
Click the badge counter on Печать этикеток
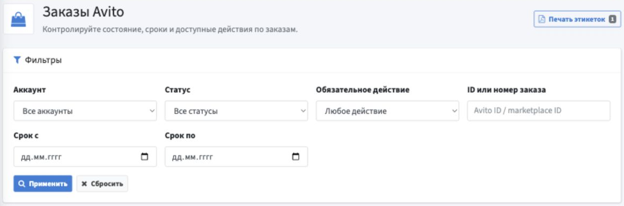pos(612,19)
